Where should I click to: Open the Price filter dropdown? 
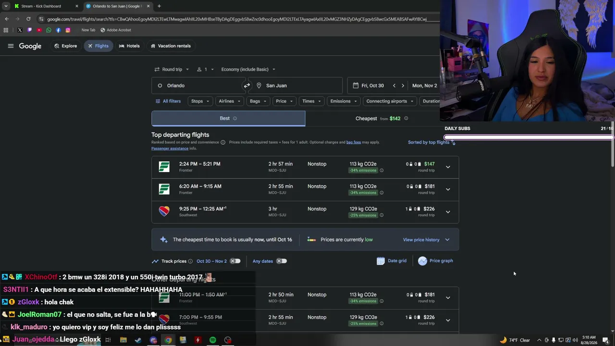point(284,101)
